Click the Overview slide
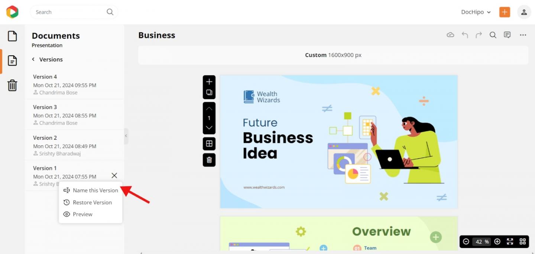The image size is (535, 254). 339,234
